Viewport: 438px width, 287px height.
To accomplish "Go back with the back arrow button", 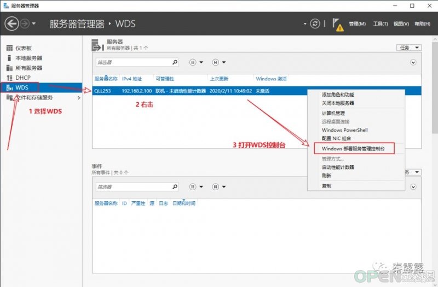I will 11,24.
